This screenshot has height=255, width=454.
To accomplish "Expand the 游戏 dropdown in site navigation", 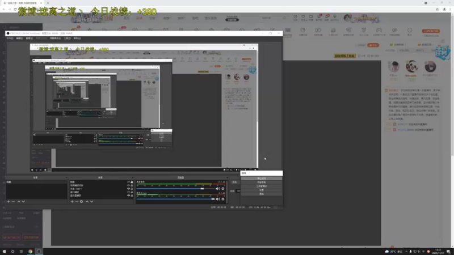I will pyautogui.click(x=181, y=18).
